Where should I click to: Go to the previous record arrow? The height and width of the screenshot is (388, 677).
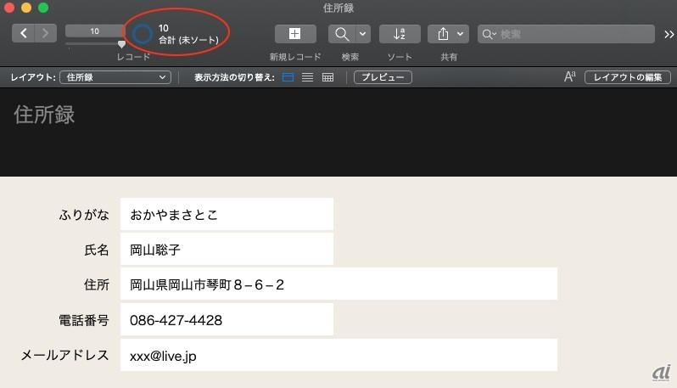tap(24, 33)
